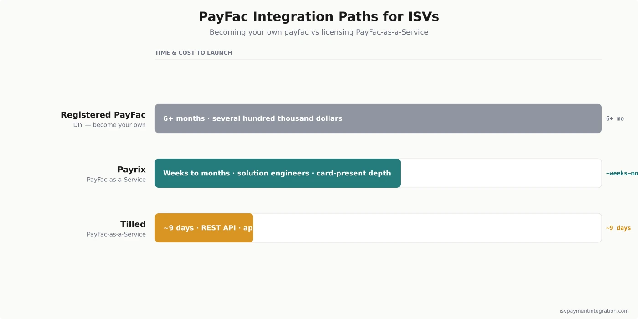Click the PayFac-as-a-Service caption under Tilled
This screenshot has width=638, height=319.
point(116,234)
